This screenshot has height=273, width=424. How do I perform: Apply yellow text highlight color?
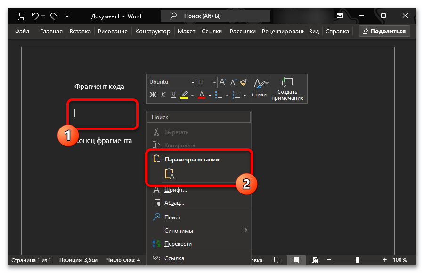coord(184,95)
